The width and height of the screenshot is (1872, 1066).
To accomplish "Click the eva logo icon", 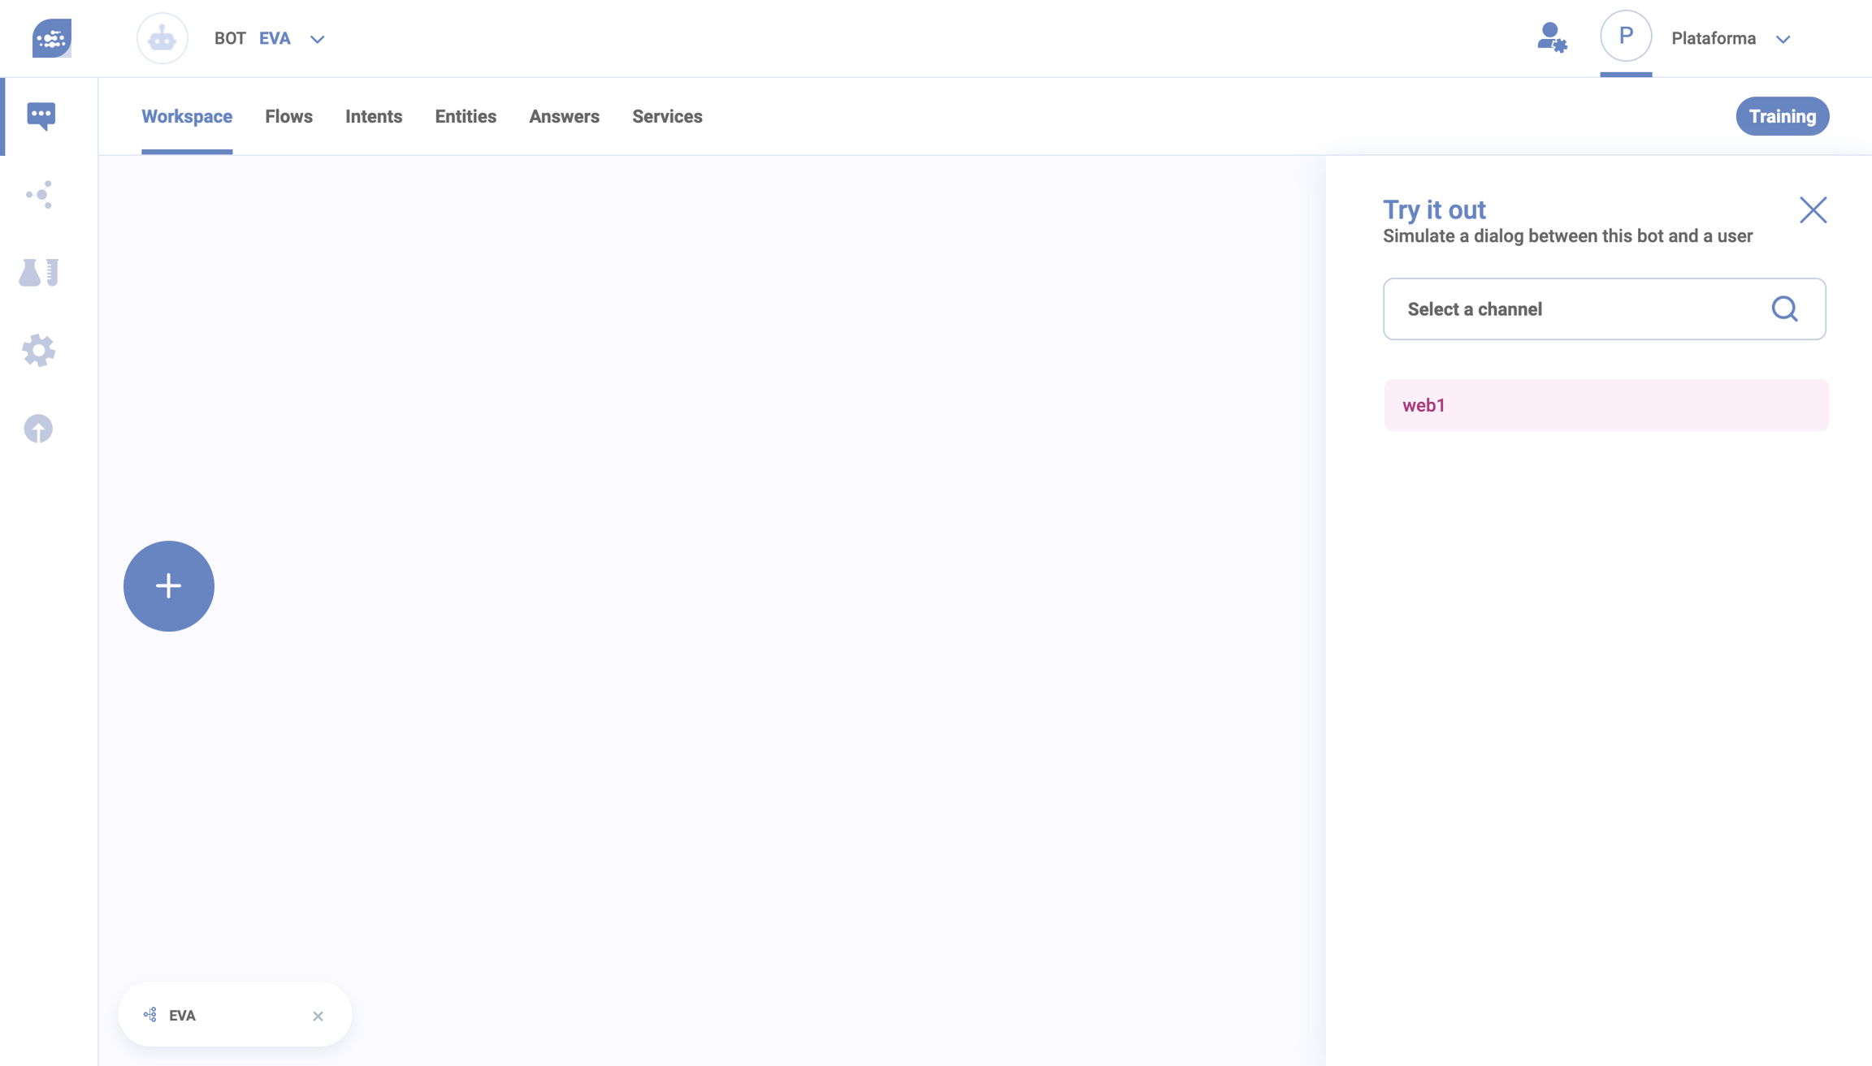I will (51, 38).
